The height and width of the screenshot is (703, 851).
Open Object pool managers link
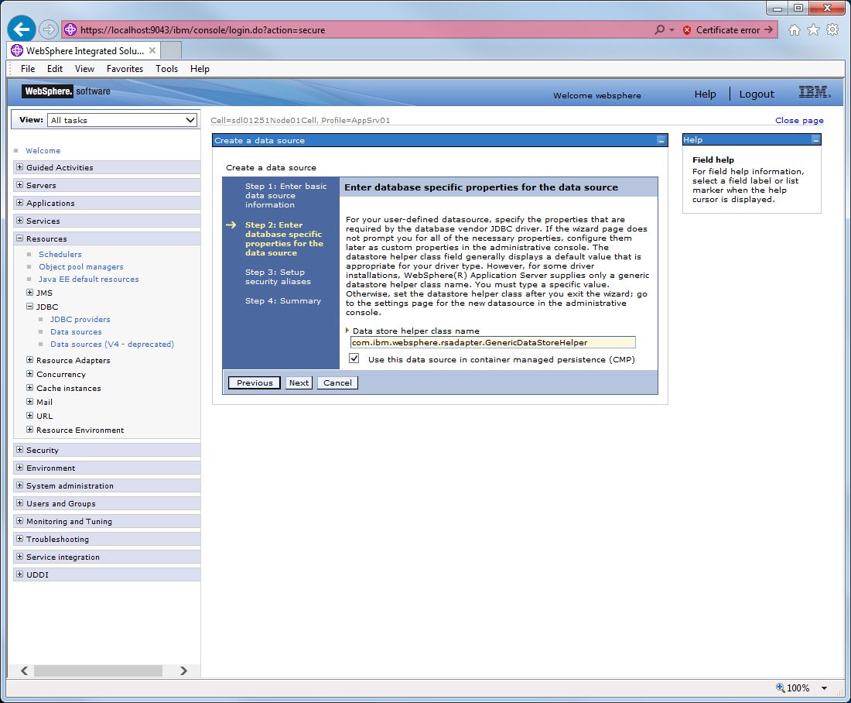pyautogui.click(x=81, y=267)
